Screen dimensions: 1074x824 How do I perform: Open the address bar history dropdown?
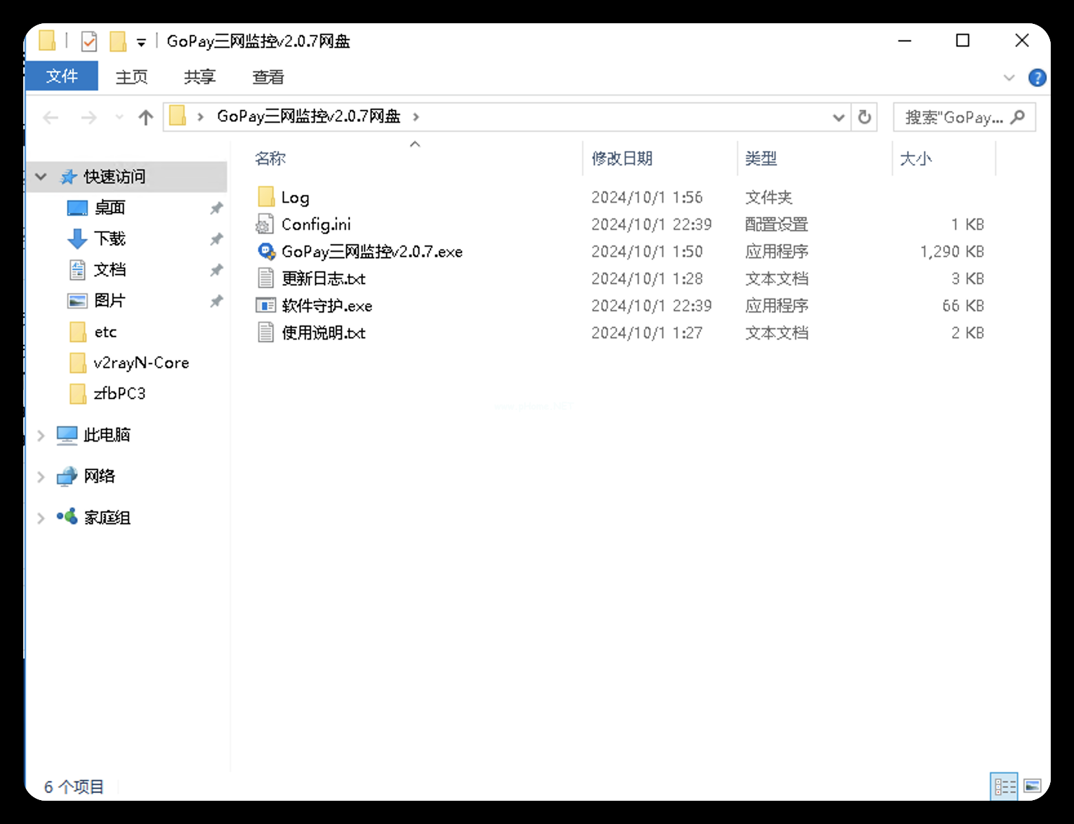(x=838, y=118)
